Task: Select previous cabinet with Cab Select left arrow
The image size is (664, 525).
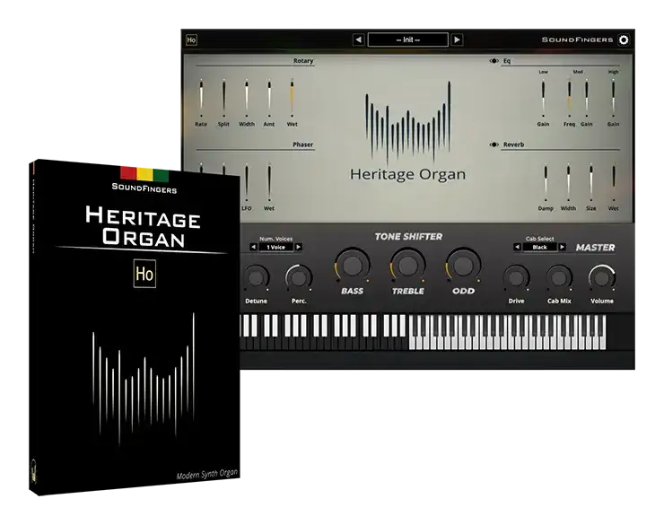Action: pyautogui.click(x=517, y=247)
